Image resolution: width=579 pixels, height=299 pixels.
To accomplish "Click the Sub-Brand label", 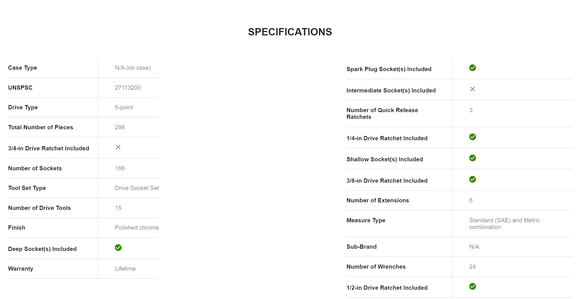I will (361, 247).
